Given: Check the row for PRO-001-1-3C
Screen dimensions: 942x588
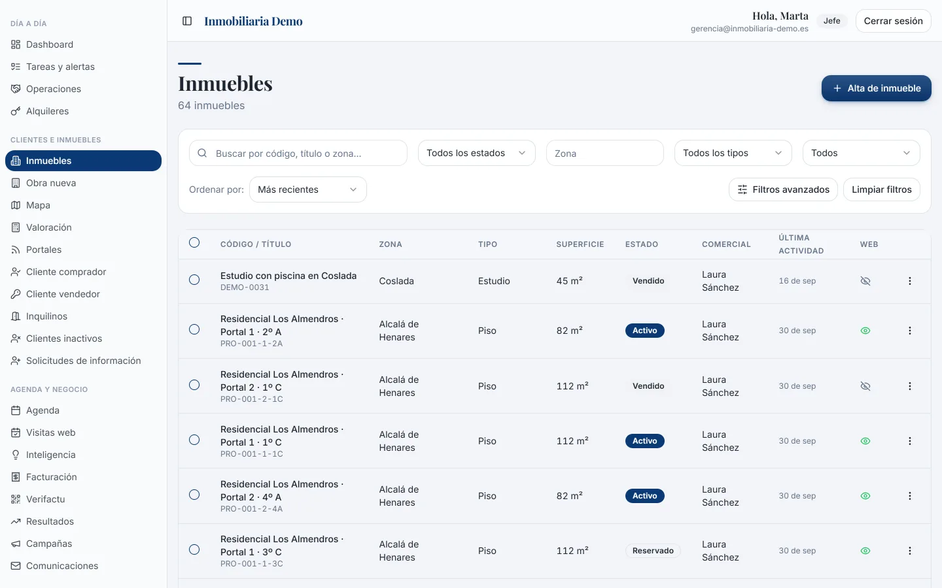Looking at the screenshot, I should [194, 549].
